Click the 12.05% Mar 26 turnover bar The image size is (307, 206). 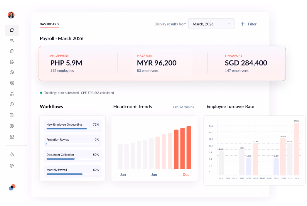pyautogui.click(x=283, y=156)
